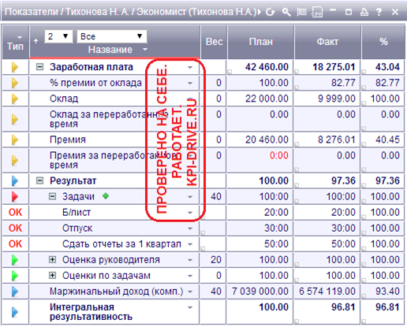407x327 pixels.
Task: Open row menu arrow for Отпуск
Action: click(x=190, y=229)
